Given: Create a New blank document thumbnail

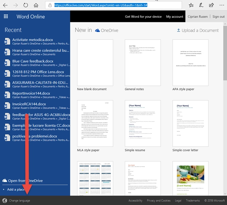Looking at the screenshot, I should point(95,63).
